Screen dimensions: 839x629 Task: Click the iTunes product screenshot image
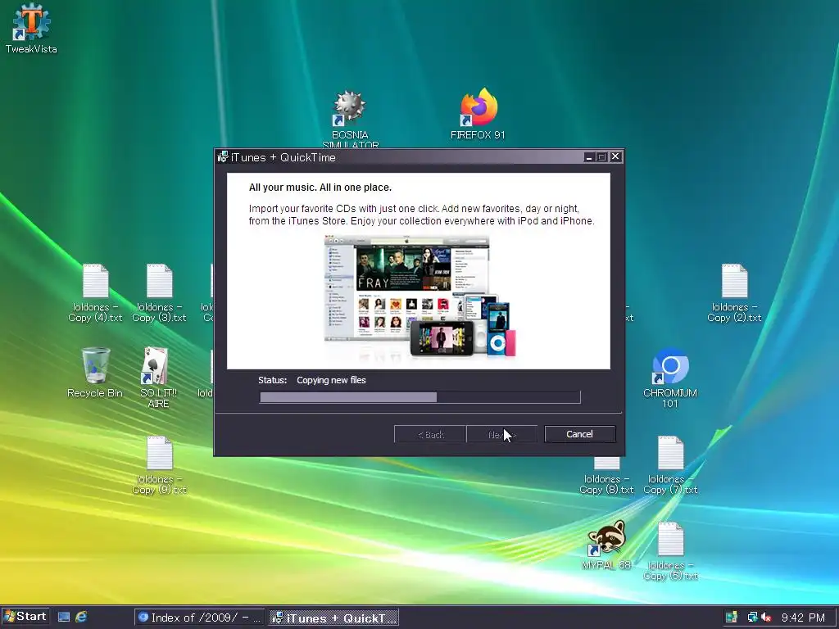[x=420, y=296]
